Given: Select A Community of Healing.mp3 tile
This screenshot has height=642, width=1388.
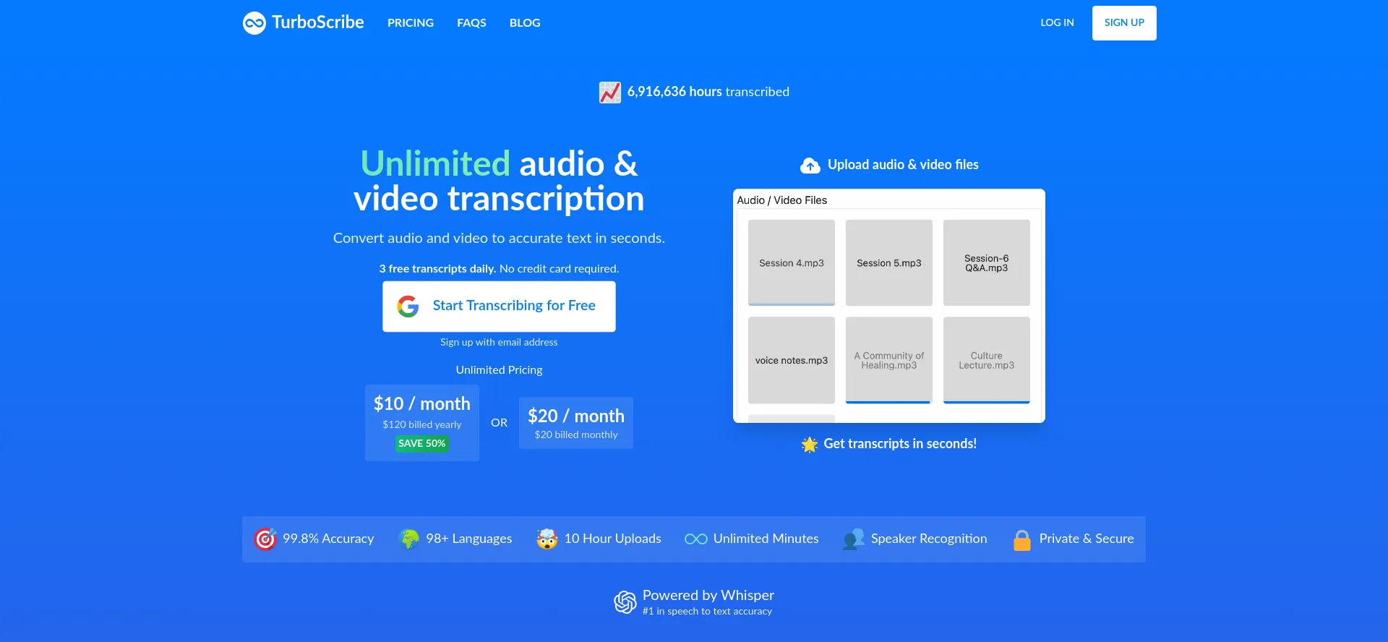Looking at the screenshot, I should pyautogui.click(x=889, y=360).
